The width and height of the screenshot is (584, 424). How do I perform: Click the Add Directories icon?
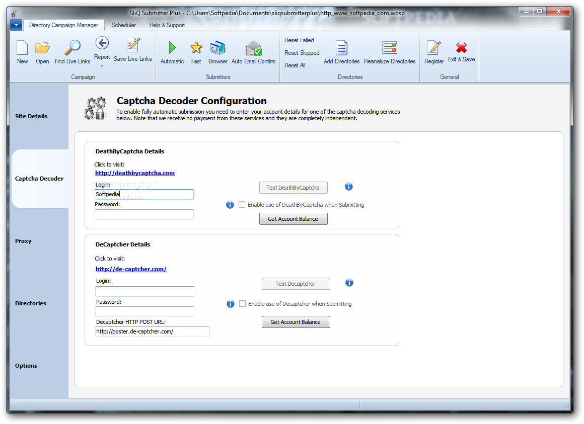341,48
